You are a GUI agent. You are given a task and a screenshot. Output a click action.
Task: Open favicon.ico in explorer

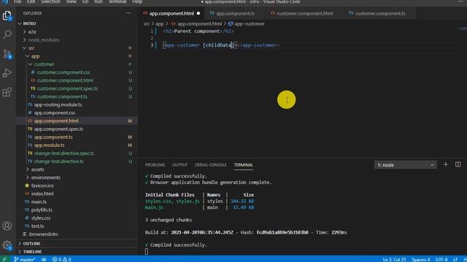coord(42,186)
